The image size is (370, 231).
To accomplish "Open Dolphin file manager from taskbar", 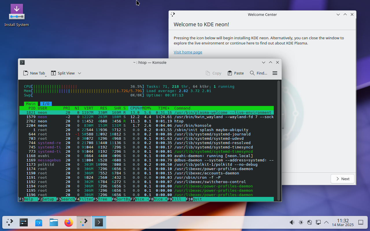I will tap(54, 222).
